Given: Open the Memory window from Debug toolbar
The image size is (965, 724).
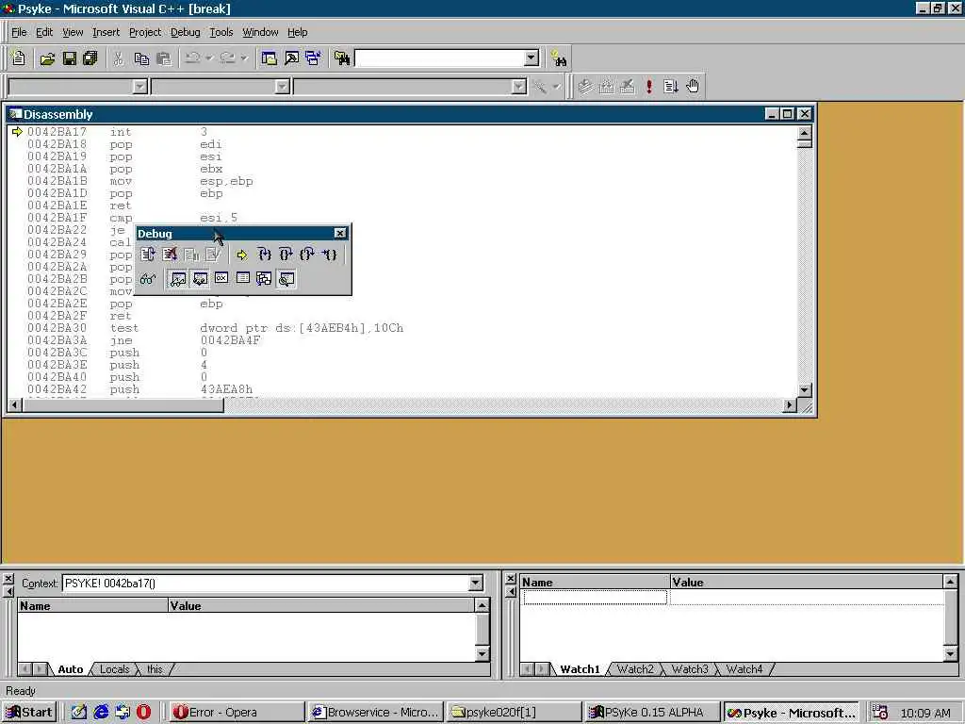Looking at the screenshot, I should 243,278.
